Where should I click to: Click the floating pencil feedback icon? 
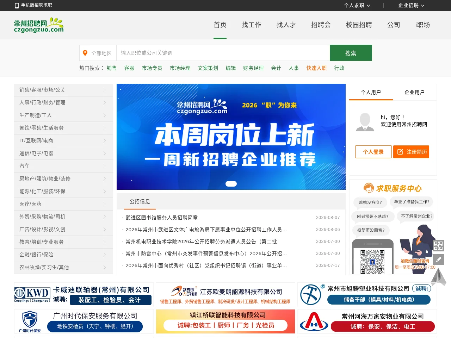(438, 259)
